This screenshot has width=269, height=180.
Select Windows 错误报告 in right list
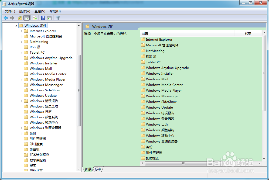[160, 113]
